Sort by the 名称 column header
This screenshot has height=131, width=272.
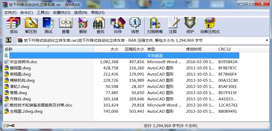[49, 49]
